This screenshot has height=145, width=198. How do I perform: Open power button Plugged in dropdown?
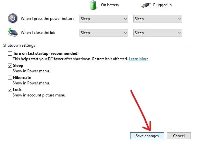[x=157, y=19]
